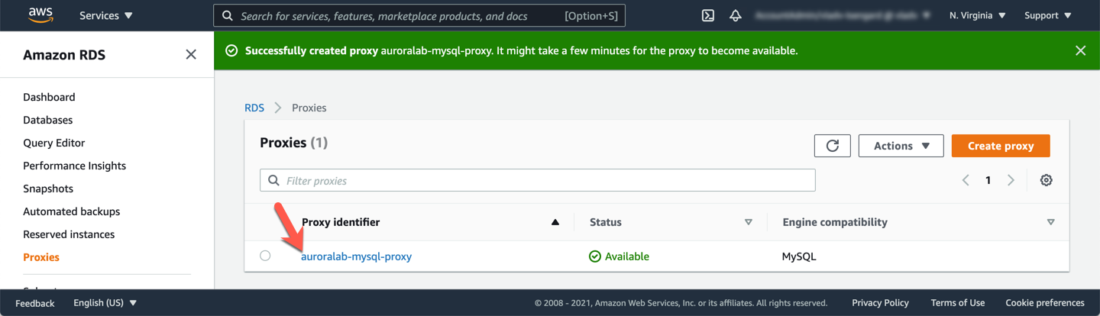Open the auroralab-mysql-proxy link
1100x316 pixels.
tap(356, 256)
